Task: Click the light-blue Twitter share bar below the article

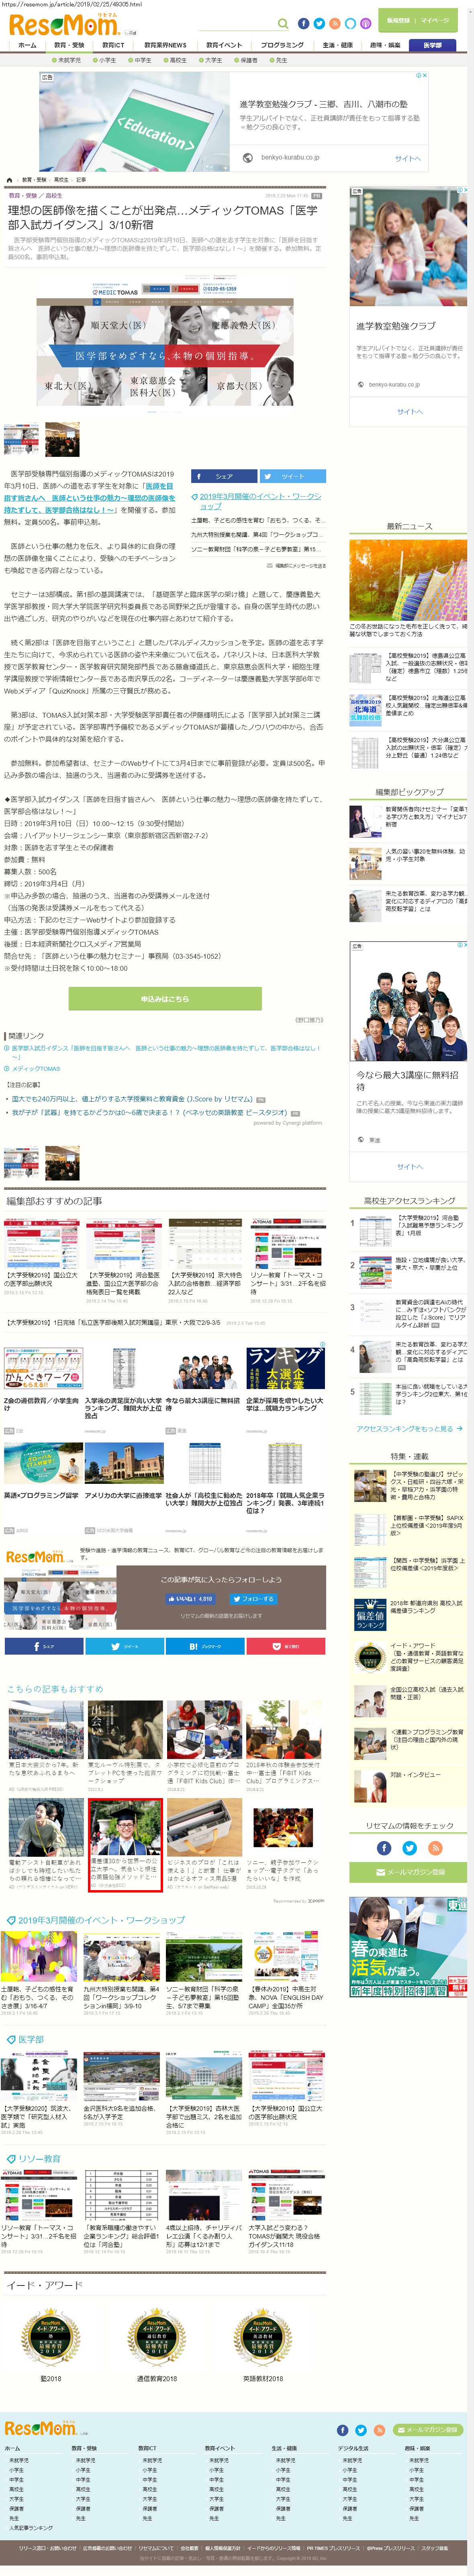Action: (x=124, y=1646)
